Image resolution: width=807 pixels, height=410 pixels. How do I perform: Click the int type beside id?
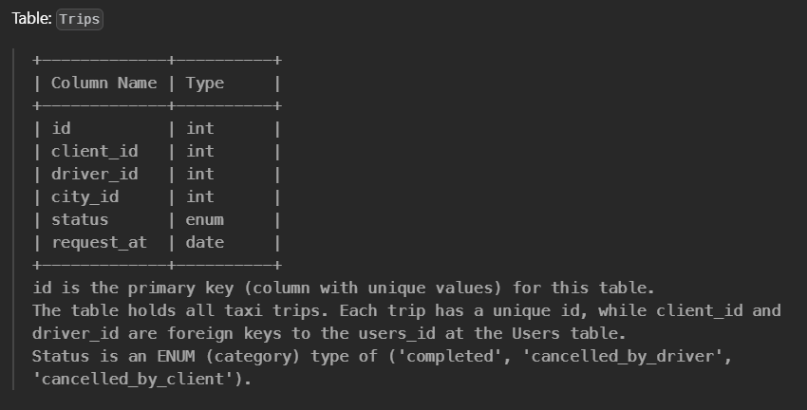tap(200, 128)
